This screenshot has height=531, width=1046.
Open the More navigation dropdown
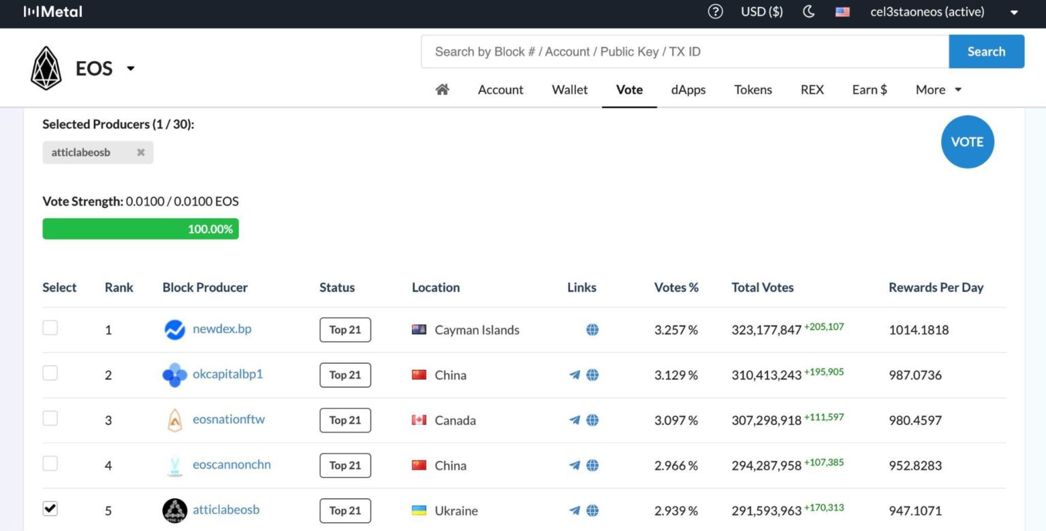point(938,90)
